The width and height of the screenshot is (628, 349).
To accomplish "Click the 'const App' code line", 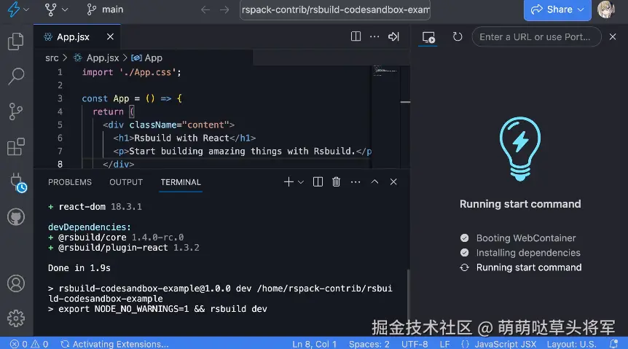I will pyautogui.click(x=132, y=98).
